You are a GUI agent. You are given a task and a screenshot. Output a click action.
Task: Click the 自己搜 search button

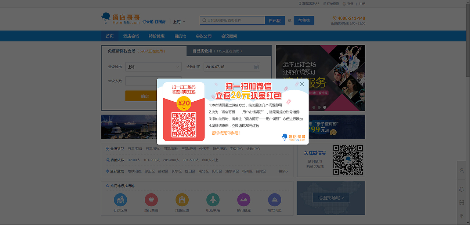[x=275, y=21]
